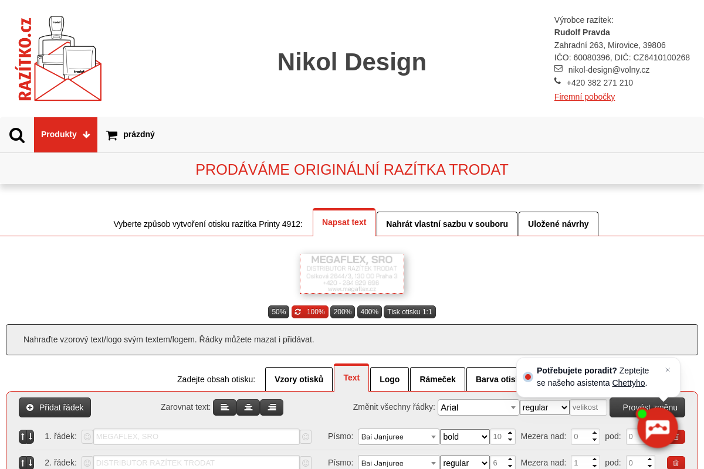
Task: Set preview zoom to 400%
Action: 370,312
